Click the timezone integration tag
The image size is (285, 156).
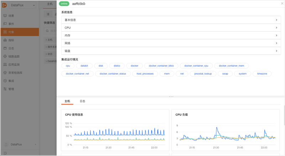pos(262,74)
